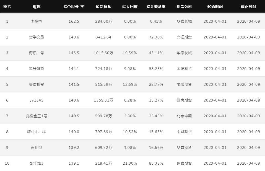Click 华泰长城 company in first row
The height and width of the screenshot is (171, 265).
point(184,21)
